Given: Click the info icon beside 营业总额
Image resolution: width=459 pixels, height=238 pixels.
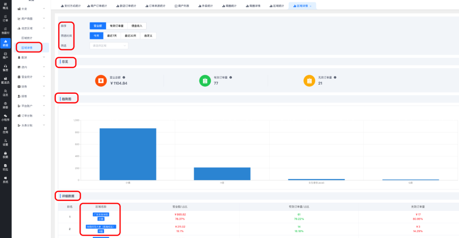Looking at the screenshot, I should 124,77.
